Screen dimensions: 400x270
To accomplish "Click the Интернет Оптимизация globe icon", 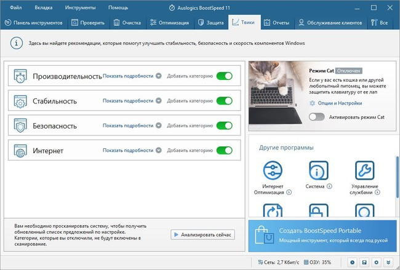I will tap(272, 170).
